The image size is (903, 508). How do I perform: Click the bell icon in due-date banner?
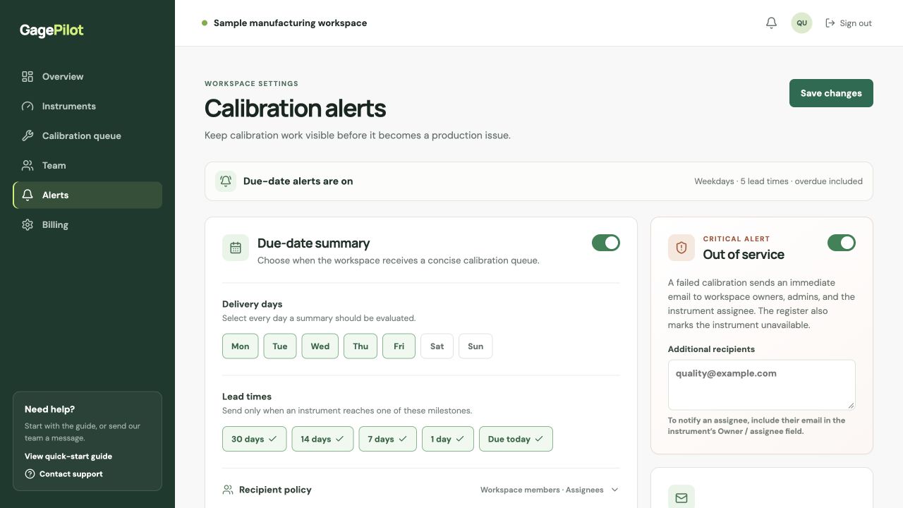(226, 181)
